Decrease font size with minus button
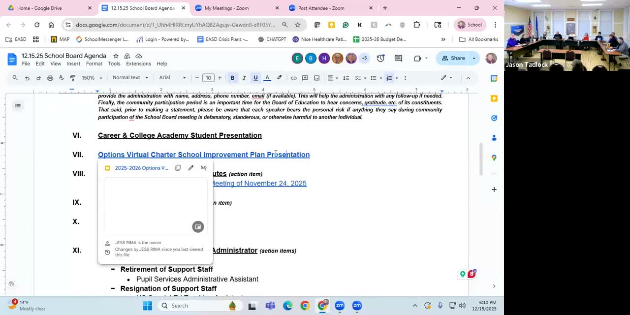 (x=197, y=78)
